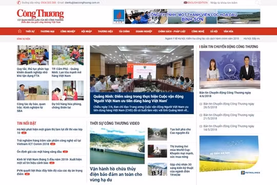Open headline Vận hành hồ chứa thủy điện
The image size is (277, 185).
pyautogui.click(x=116, y=174)
